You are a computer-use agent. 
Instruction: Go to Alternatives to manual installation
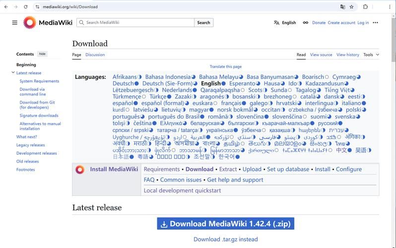tap(40, 126)
